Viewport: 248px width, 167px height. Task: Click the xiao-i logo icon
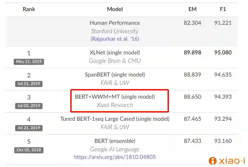click(x=213, y=161)
